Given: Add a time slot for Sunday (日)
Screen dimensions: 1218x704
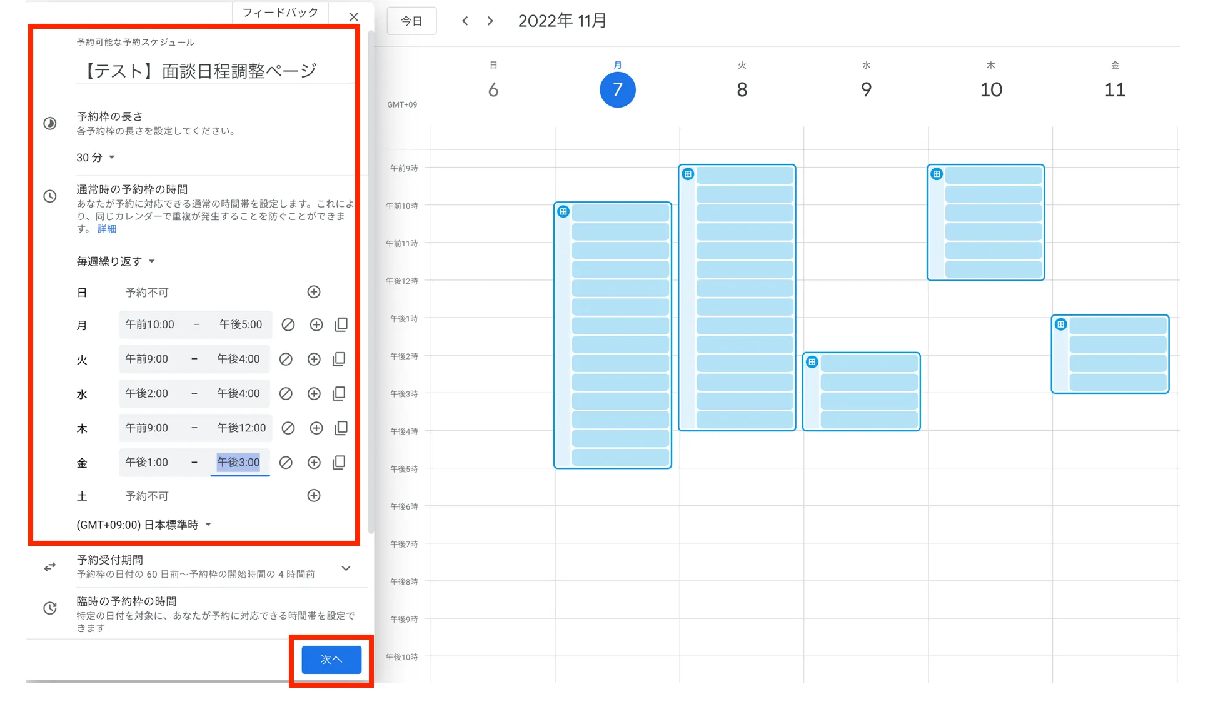Looking at the screenshot, I should 314,292.
